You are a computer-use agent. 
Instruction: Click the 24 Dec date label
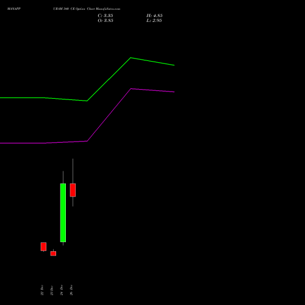[x=62, y=290]
